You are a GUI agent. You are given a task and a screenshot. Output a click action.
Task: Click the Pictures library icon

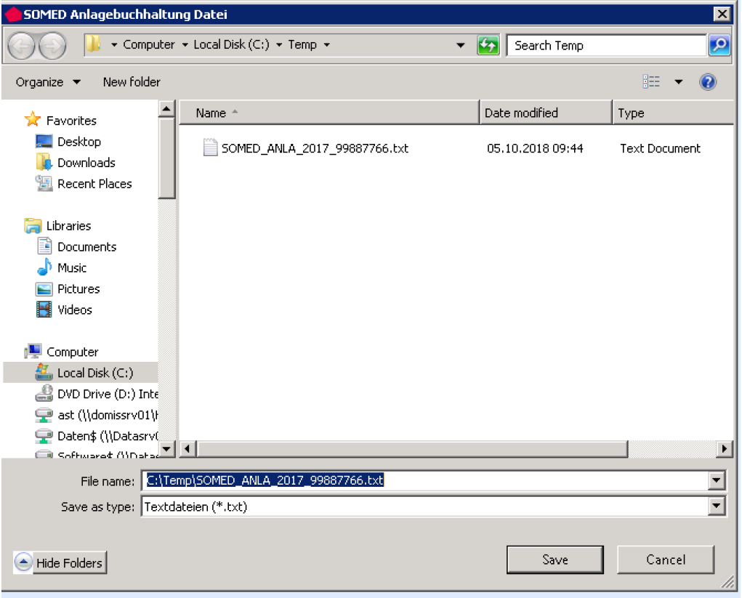(x=44, y=288)
